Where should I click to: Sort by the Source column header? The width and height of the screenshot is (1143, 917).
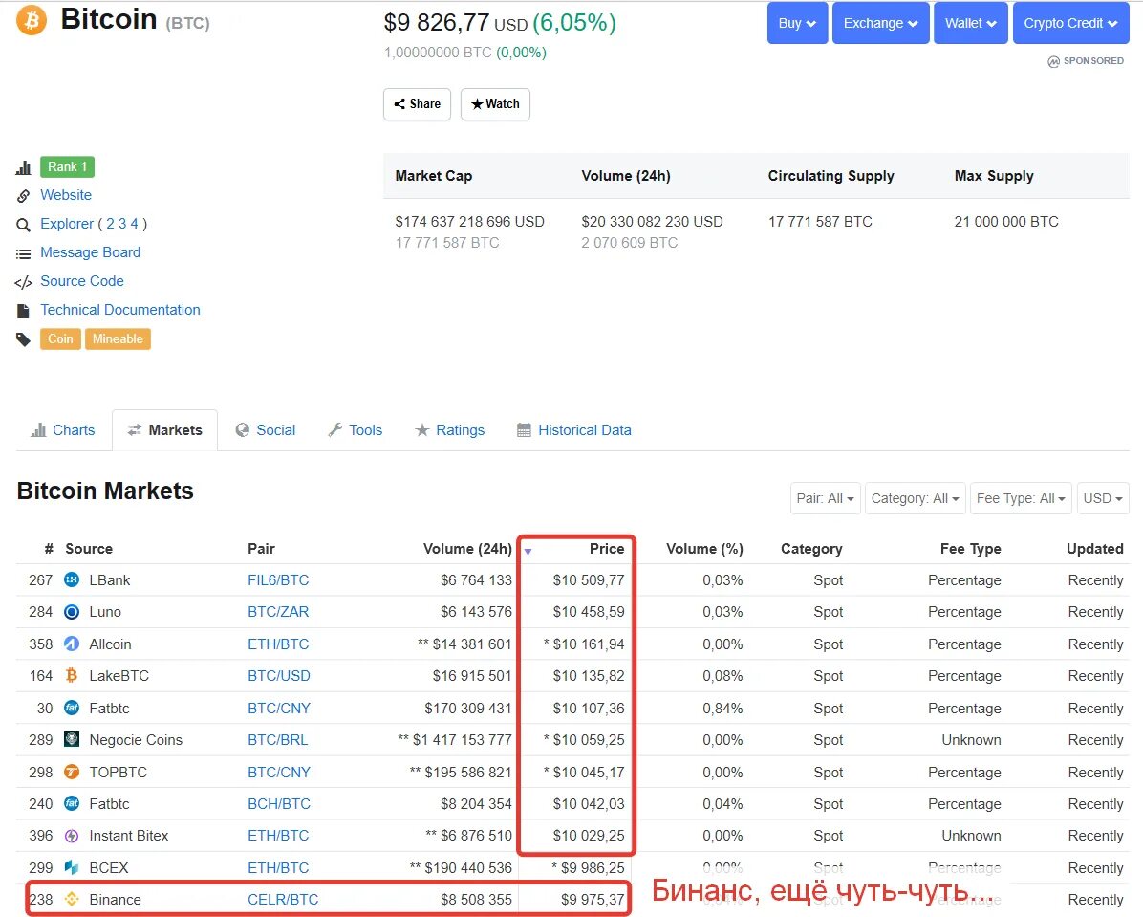point(89,549)
